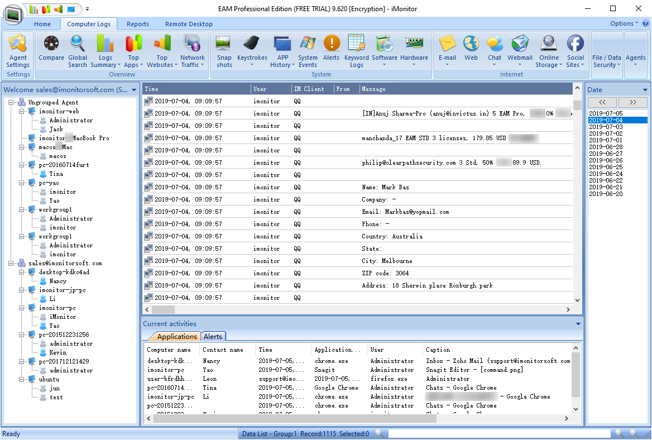Collapse the Ungrouped Agent tree node
Image resolution: width=652 pixels, height=440 pixels.
[11, 102]
